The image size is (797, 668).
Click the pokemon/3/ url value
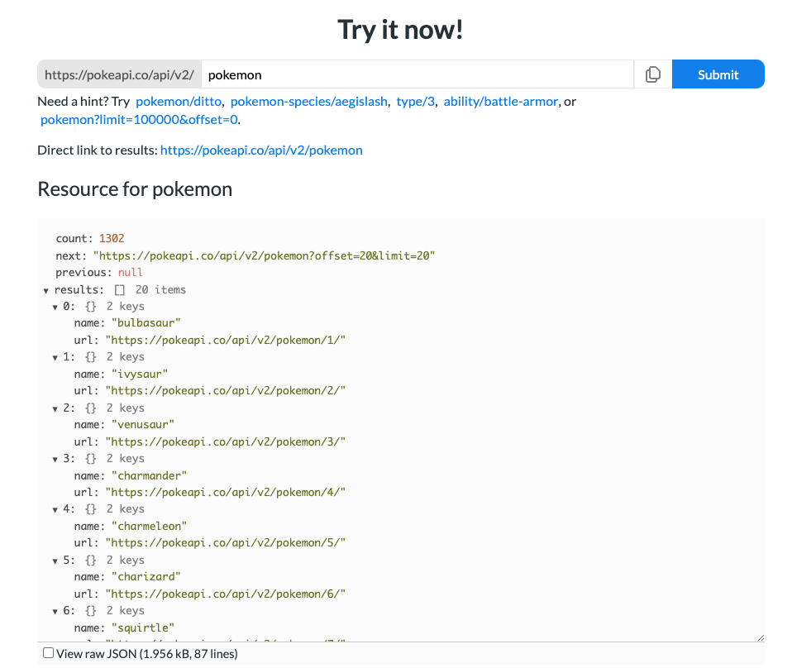click(226, 441)
